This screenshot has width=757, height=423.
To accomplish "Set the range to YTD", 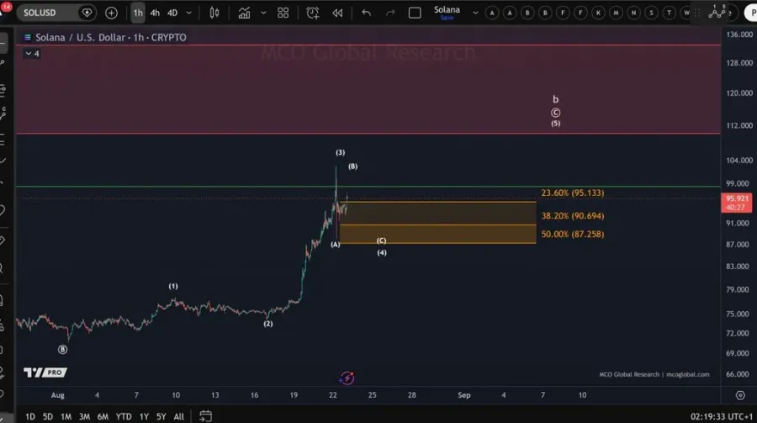I will click(123, 416).
